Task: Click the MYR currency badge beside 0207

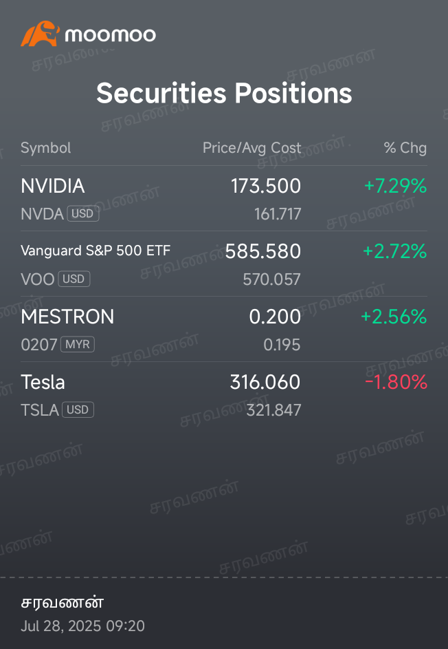Action: pyautogui.click(x=78, y=344)
